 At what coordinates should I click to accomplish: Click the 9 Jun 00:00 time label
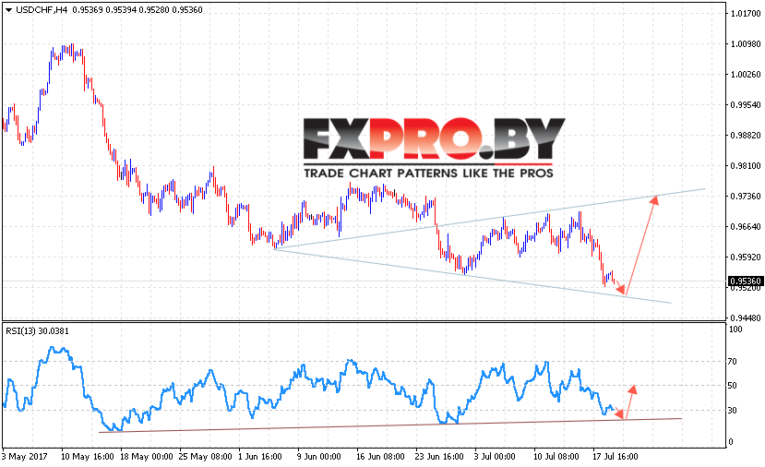(319, 457)
